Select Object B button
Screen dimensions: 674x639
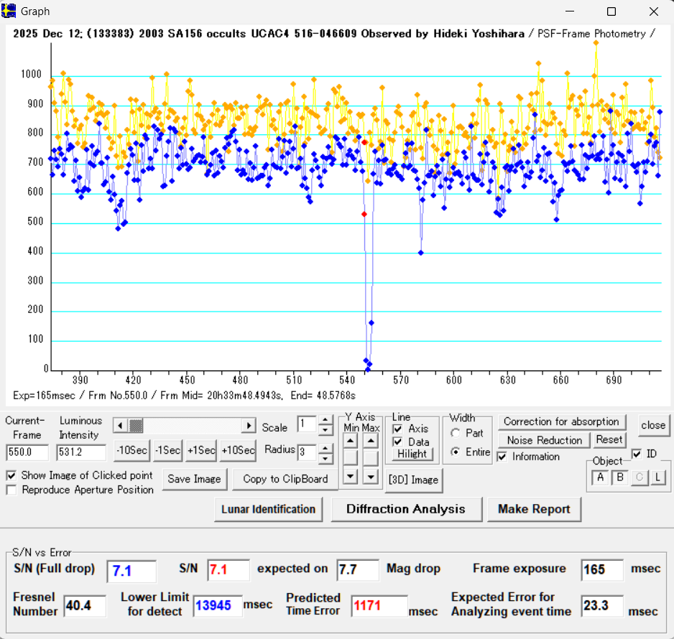click(x=619, y=477)
